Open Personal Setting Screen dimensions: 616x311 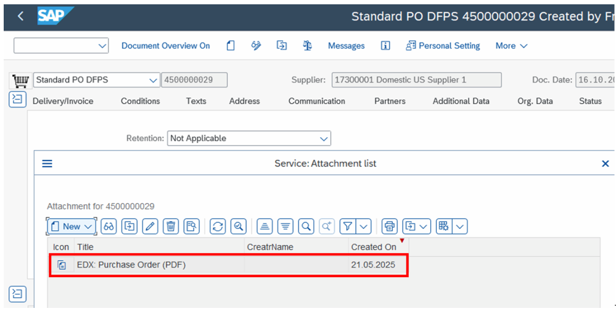pos(443,46)
